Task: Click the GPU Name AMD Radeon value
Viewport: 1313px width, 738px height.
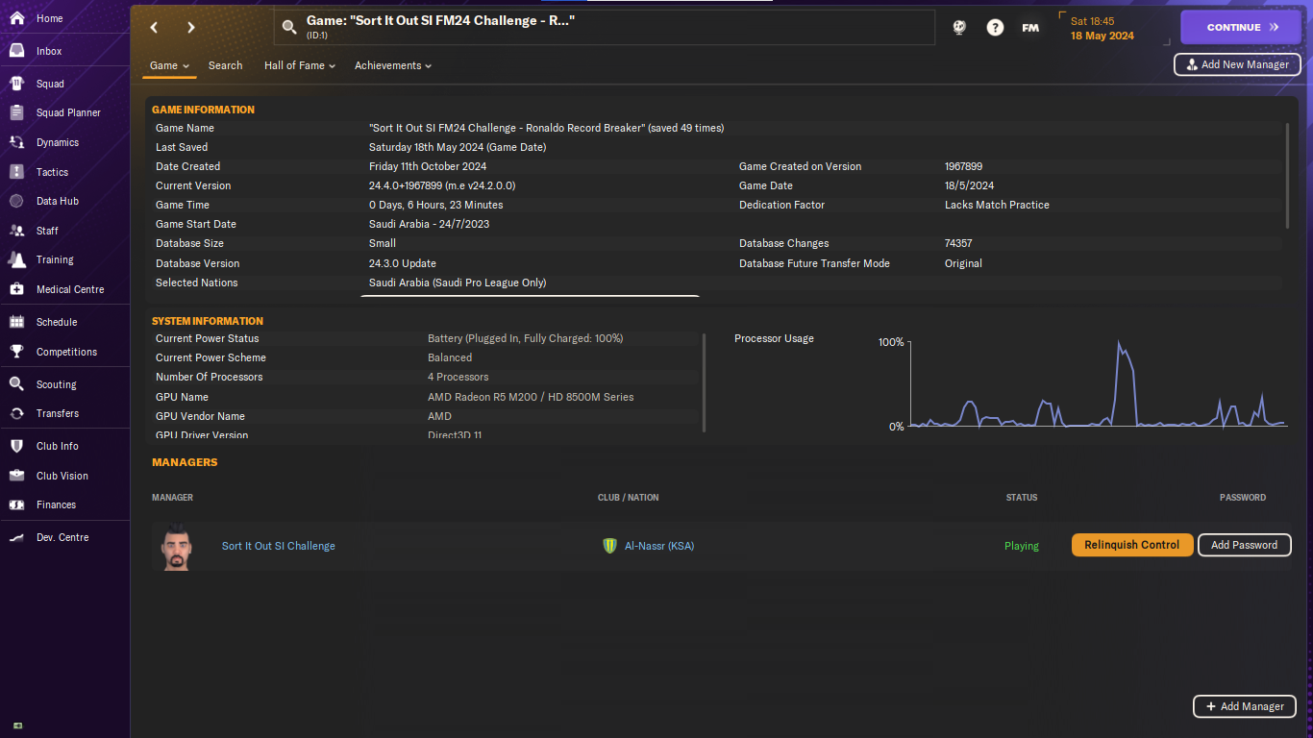Action: (x=531, y=397)
